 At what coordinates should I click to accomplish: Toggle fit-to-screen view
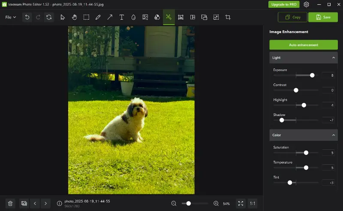[241, 203]
